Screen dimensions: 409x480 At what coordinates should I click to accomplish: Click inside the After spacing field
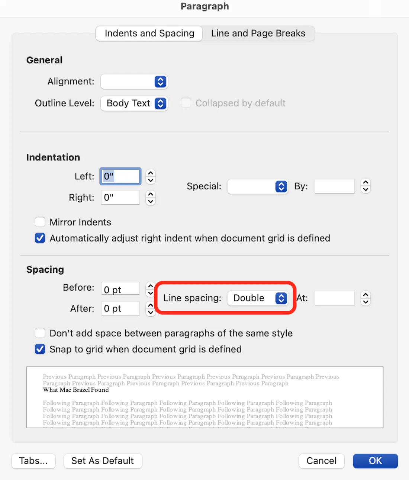click(120, 308)
